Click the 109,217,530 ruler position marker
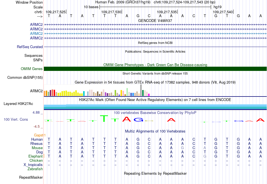The image size is (267, 184). (x=111, y=12)
